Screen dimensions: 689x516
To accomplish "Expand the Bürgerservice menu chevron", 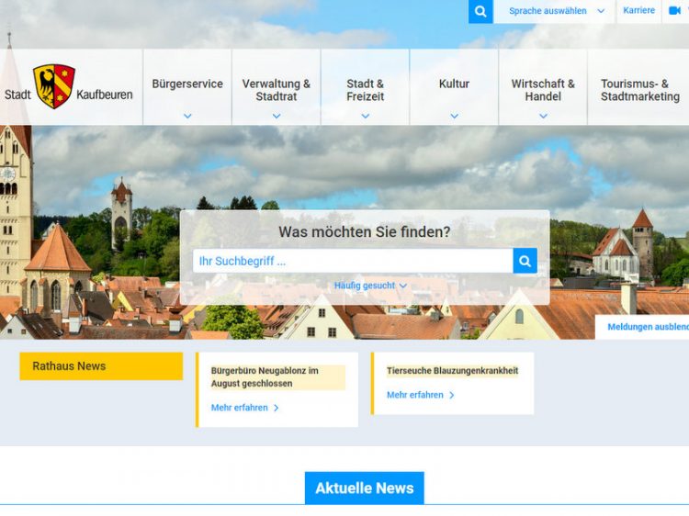I will point(187,117).
